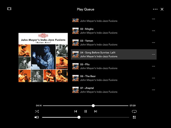Click the top-left fullscreen view icon
171x128 pixels.
point(9,9)
